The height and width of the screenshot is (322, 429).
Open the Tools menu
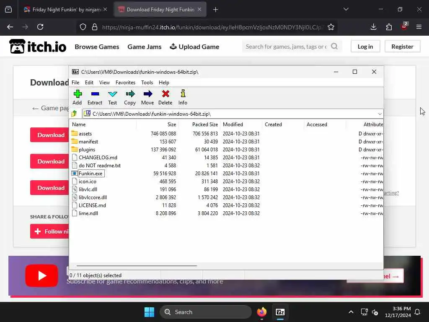pyautogui.click(x=147, y=83)
